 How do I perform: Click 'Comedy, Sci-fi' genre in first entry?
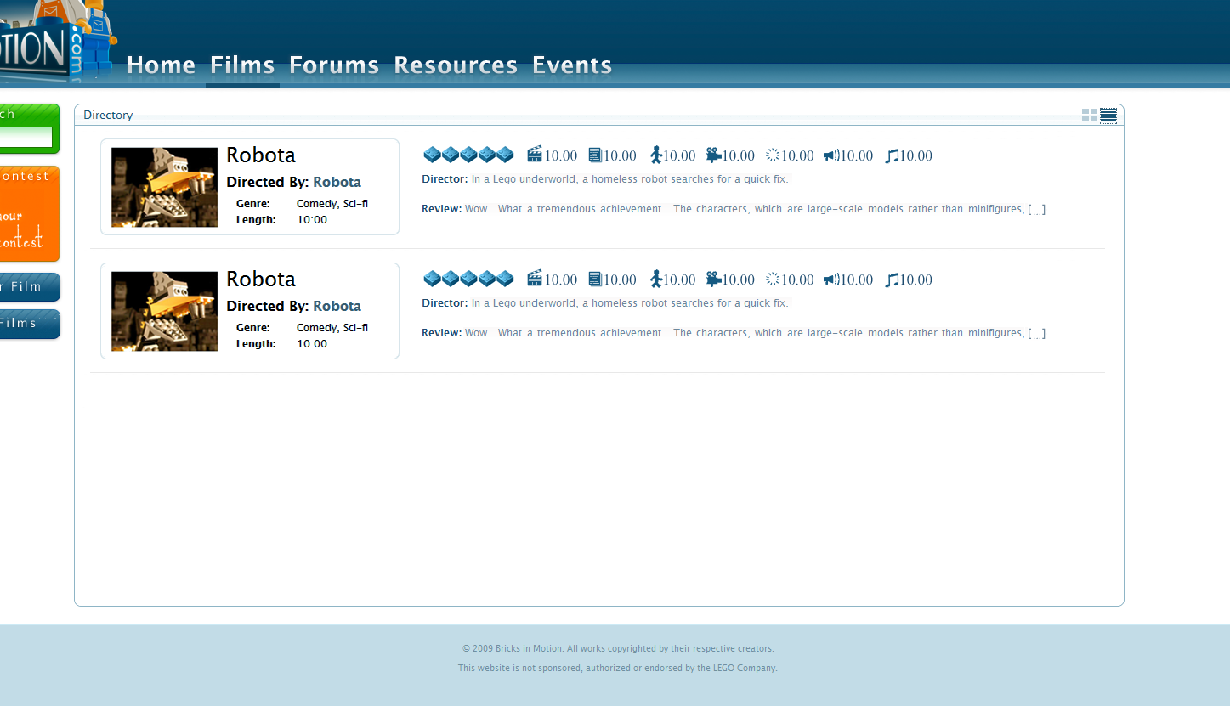[332, 204]
